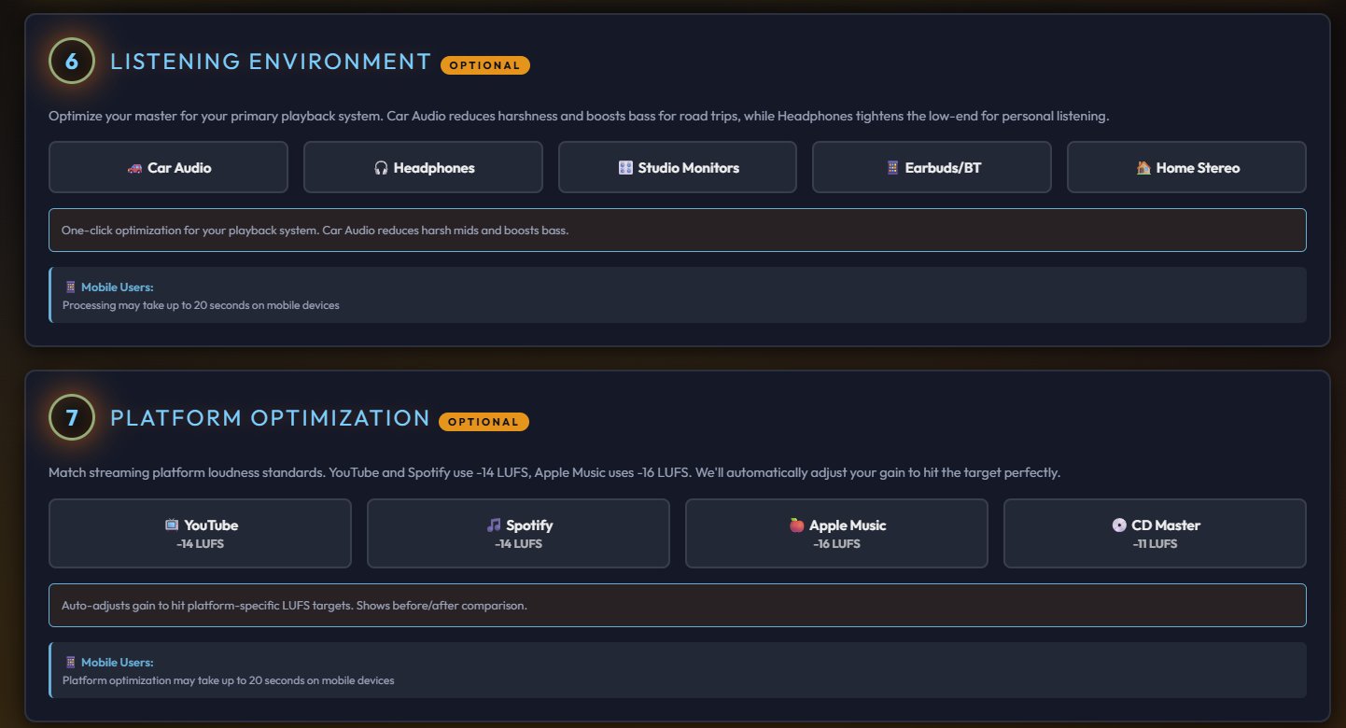Select the CD Master -11 LUFS preset
The height and width of the screenshot is (728, 1346).
pos(1154,533)
